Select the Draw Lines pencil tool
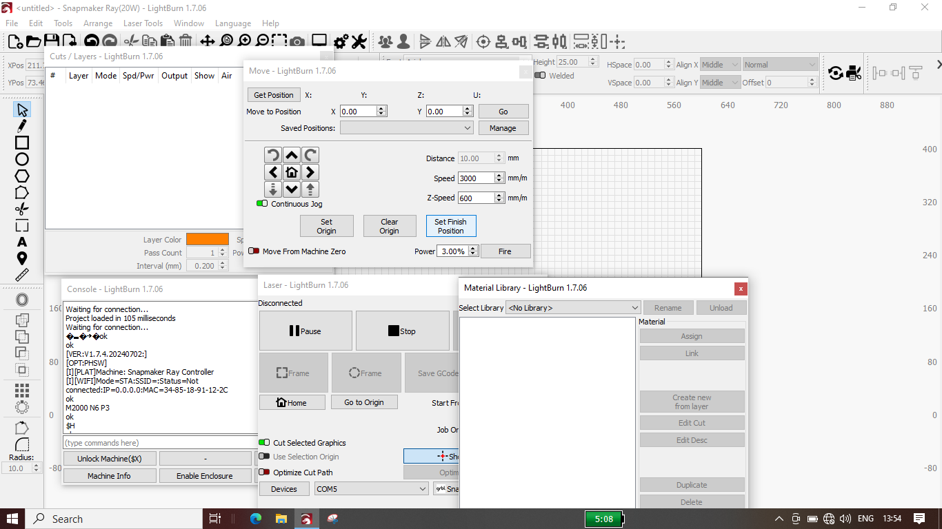The image size is (942, 529). 22,126
